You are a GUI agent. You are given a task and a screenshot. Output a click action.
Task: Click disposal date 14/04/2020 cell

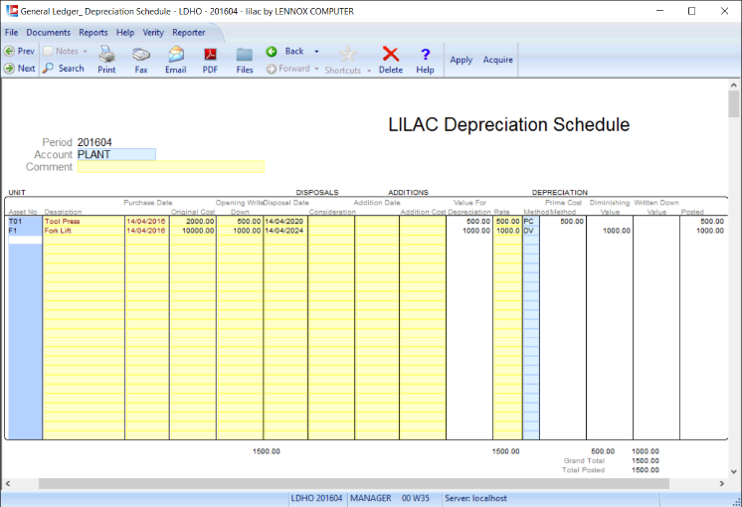point(285,222)
